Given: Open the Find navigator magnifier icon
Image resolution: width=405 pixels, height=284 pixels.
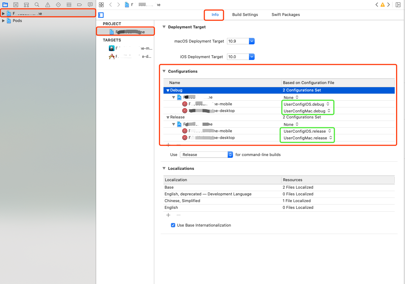Looking at the screenshot, I should pos(37,5).
